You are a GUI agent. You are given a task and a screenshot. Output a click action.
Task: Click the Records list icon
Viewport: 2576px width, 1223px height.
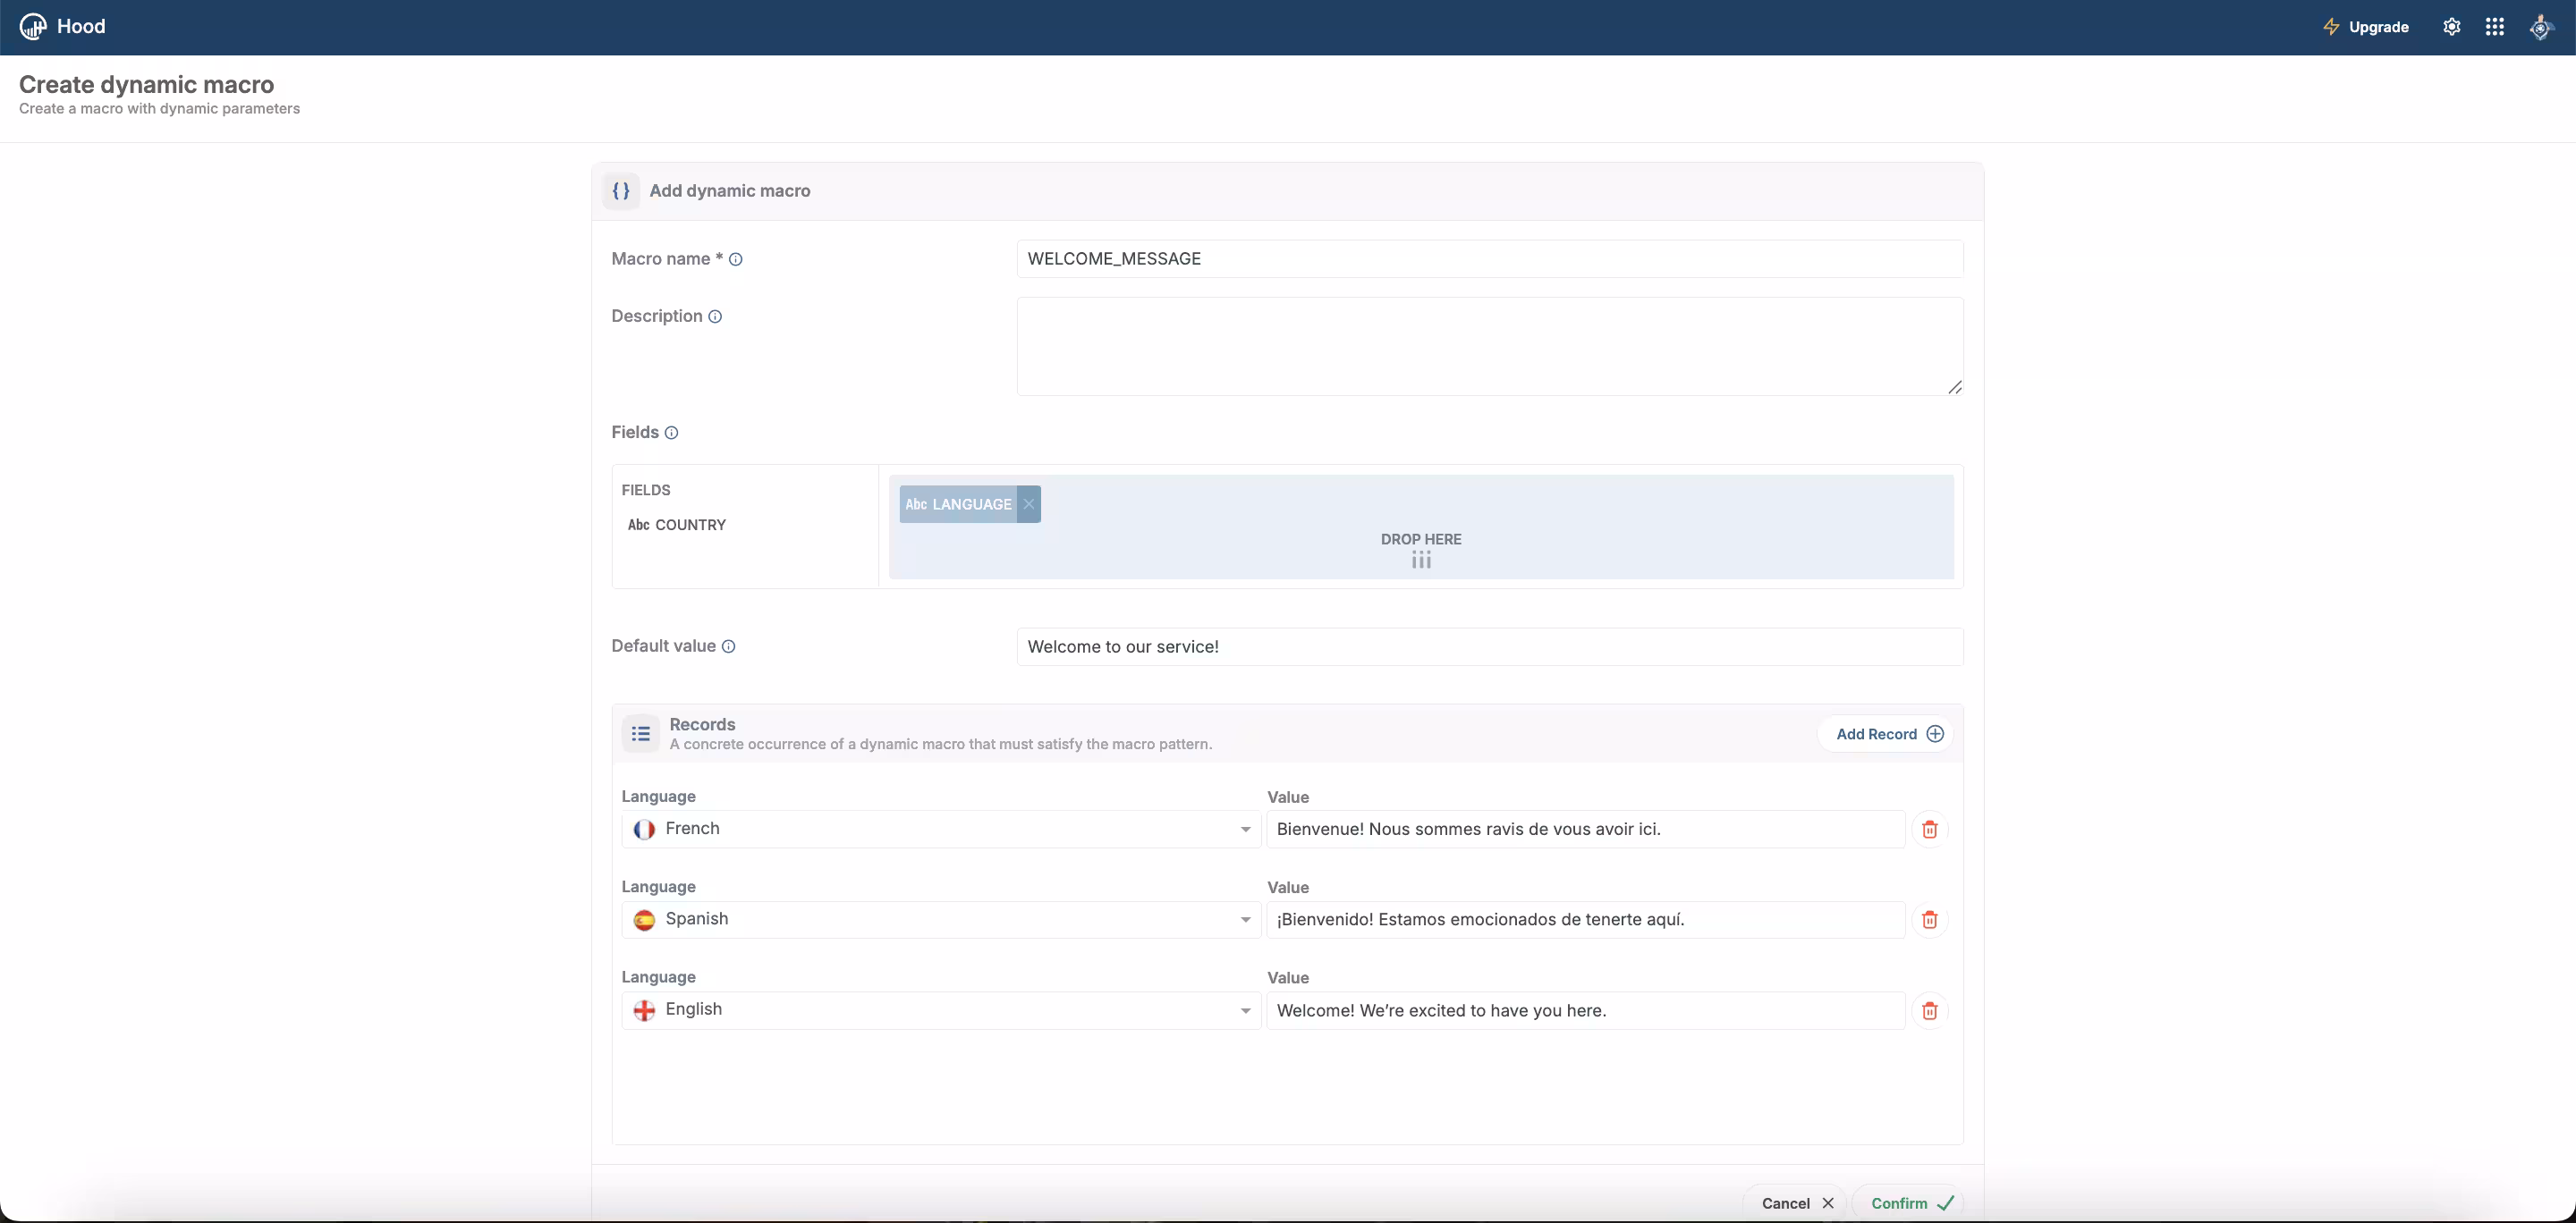click(x=640, y=733)
